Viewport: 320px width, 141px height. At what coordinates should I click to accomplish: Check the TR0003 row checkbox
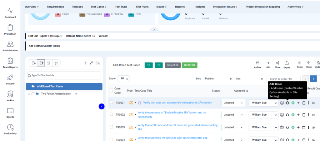111,127
